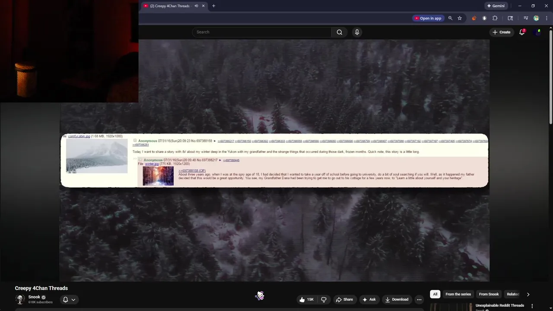Viewport: 553px width, 311px height.
Task: Open the YouTube account avatar menu
Action: 537,32
